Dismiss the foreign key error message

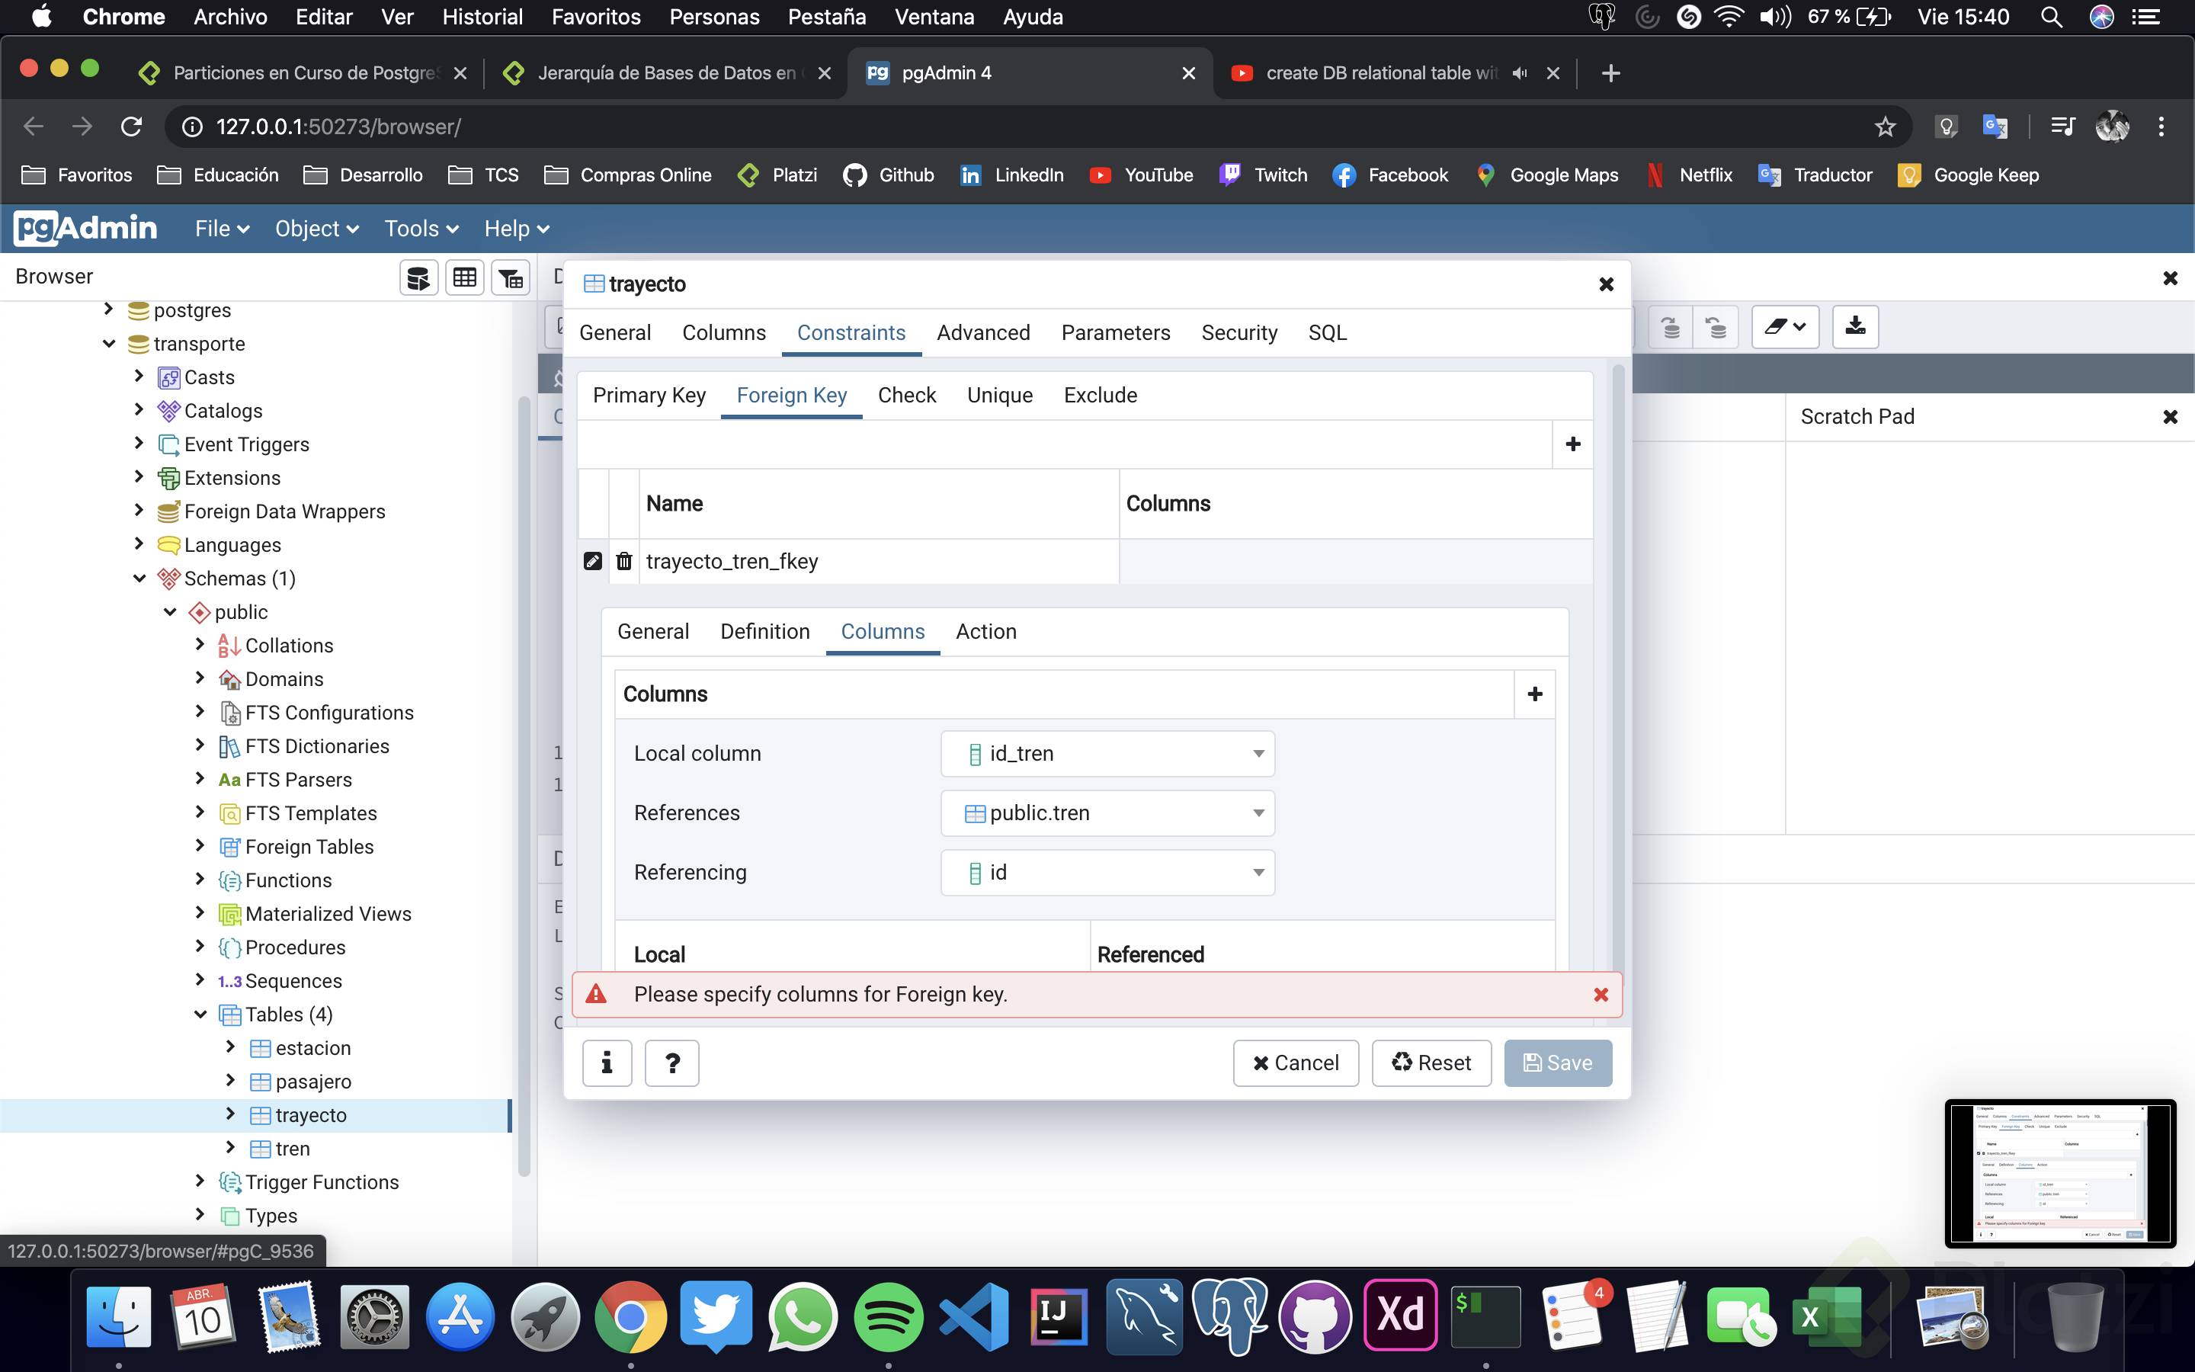[1601, 995]
